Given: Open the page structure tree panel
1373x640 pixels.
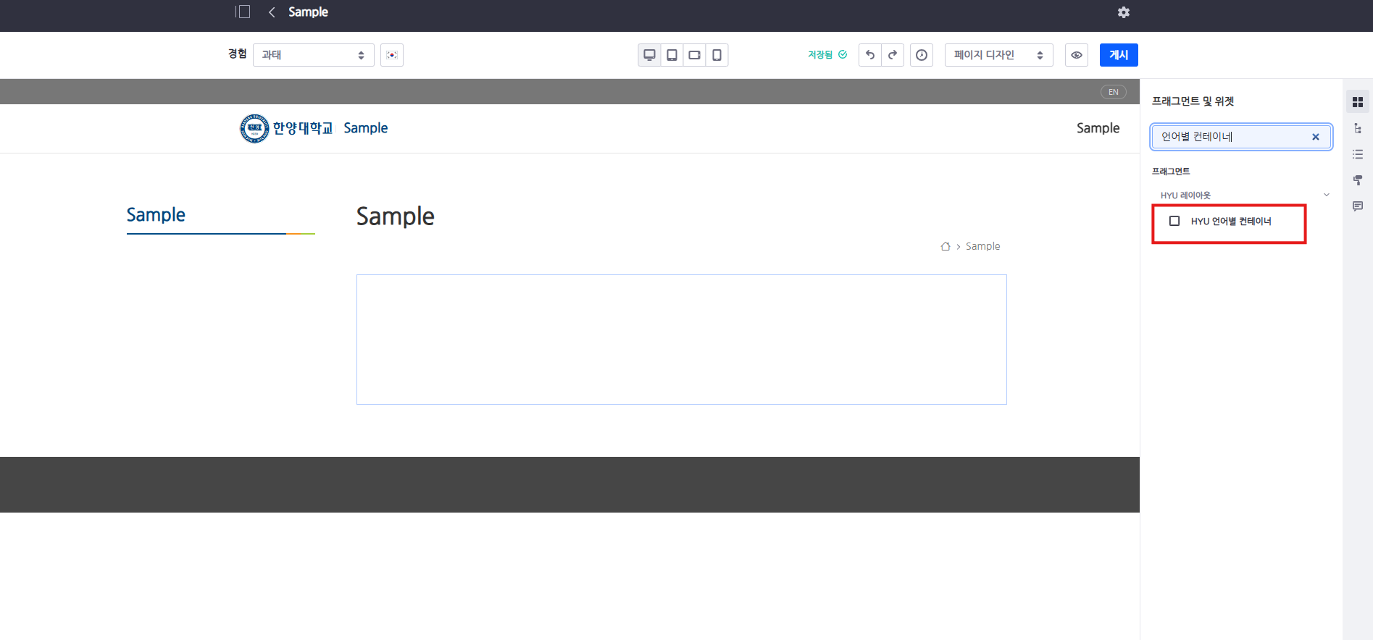Looking at the screenshot, I should pyautogui.click(x=1357, y=128).
